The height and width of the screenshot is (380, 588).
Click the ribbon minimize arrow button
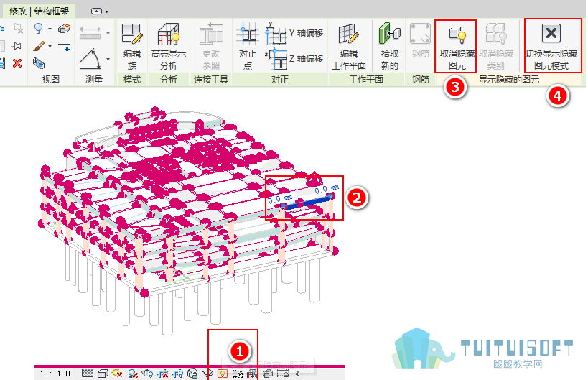[96, 11]
